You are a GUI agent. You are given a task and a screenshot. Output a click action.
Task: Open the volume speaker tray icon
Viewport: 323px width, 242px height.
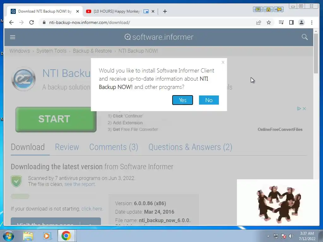[x=291, y=236]
